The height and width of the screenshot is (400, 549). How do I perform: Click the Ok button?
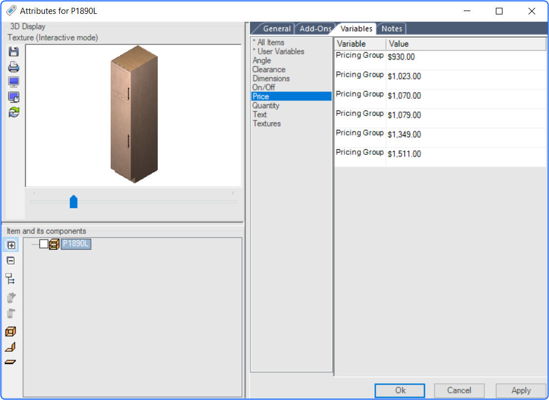click(x=400, y=391)
